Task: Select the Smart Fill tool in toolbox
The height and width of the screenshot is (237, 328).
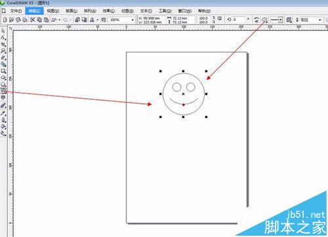Action: (3, 64)
